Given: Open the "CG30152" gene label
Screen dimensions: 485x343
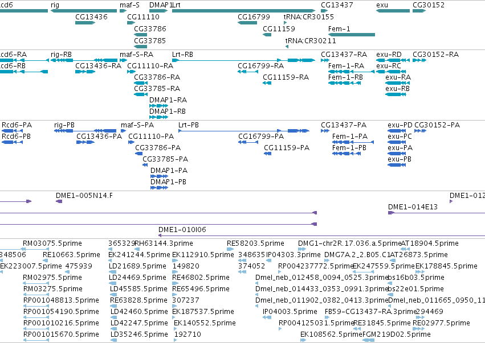Looking at the screenshot, I should pyautogui.click(x=429, y=5).
